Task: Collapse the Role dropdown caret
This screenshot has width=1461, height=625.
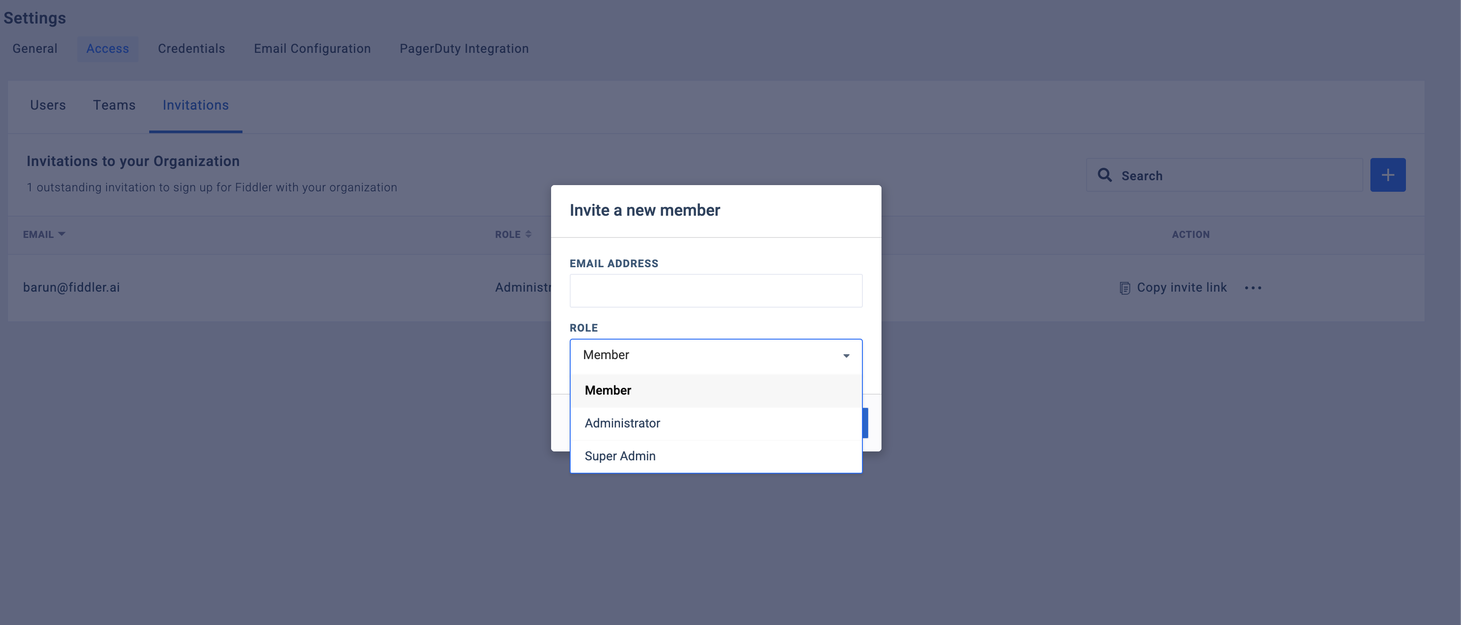Action: pyautogui.click(x=846, y=356)
